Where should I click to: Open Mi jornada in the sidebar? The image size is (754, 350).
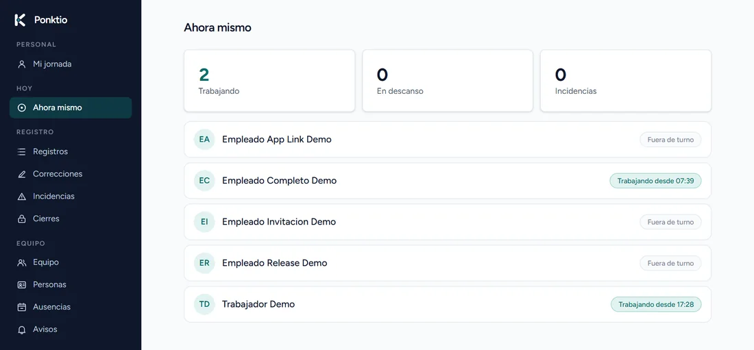(71, 64)
